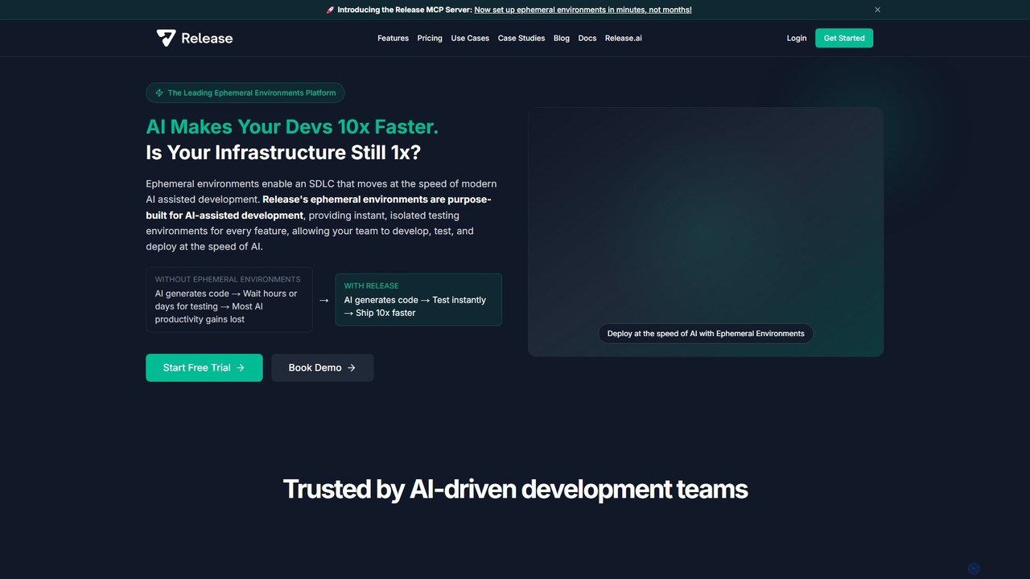Open the Features menu item
This screenshot has height=579, width=1030.
click(393, 38)
